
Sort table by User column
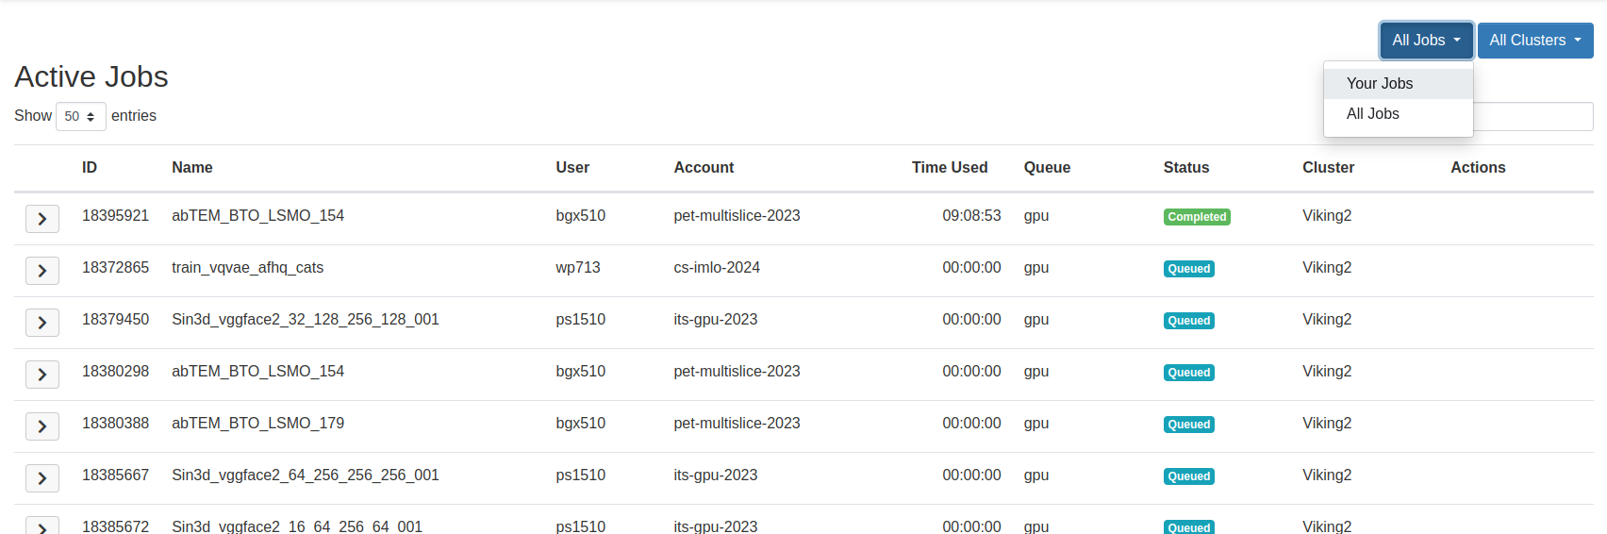pos(572,167)
